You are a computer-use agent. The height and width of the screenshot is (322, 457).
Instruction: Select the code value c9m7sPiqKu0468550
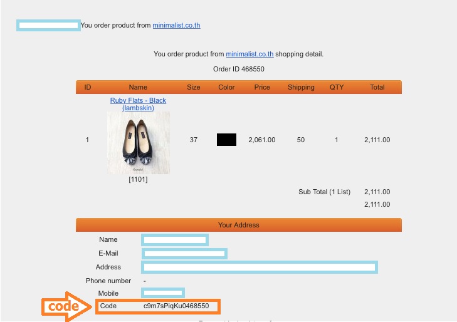click(176, 306)
